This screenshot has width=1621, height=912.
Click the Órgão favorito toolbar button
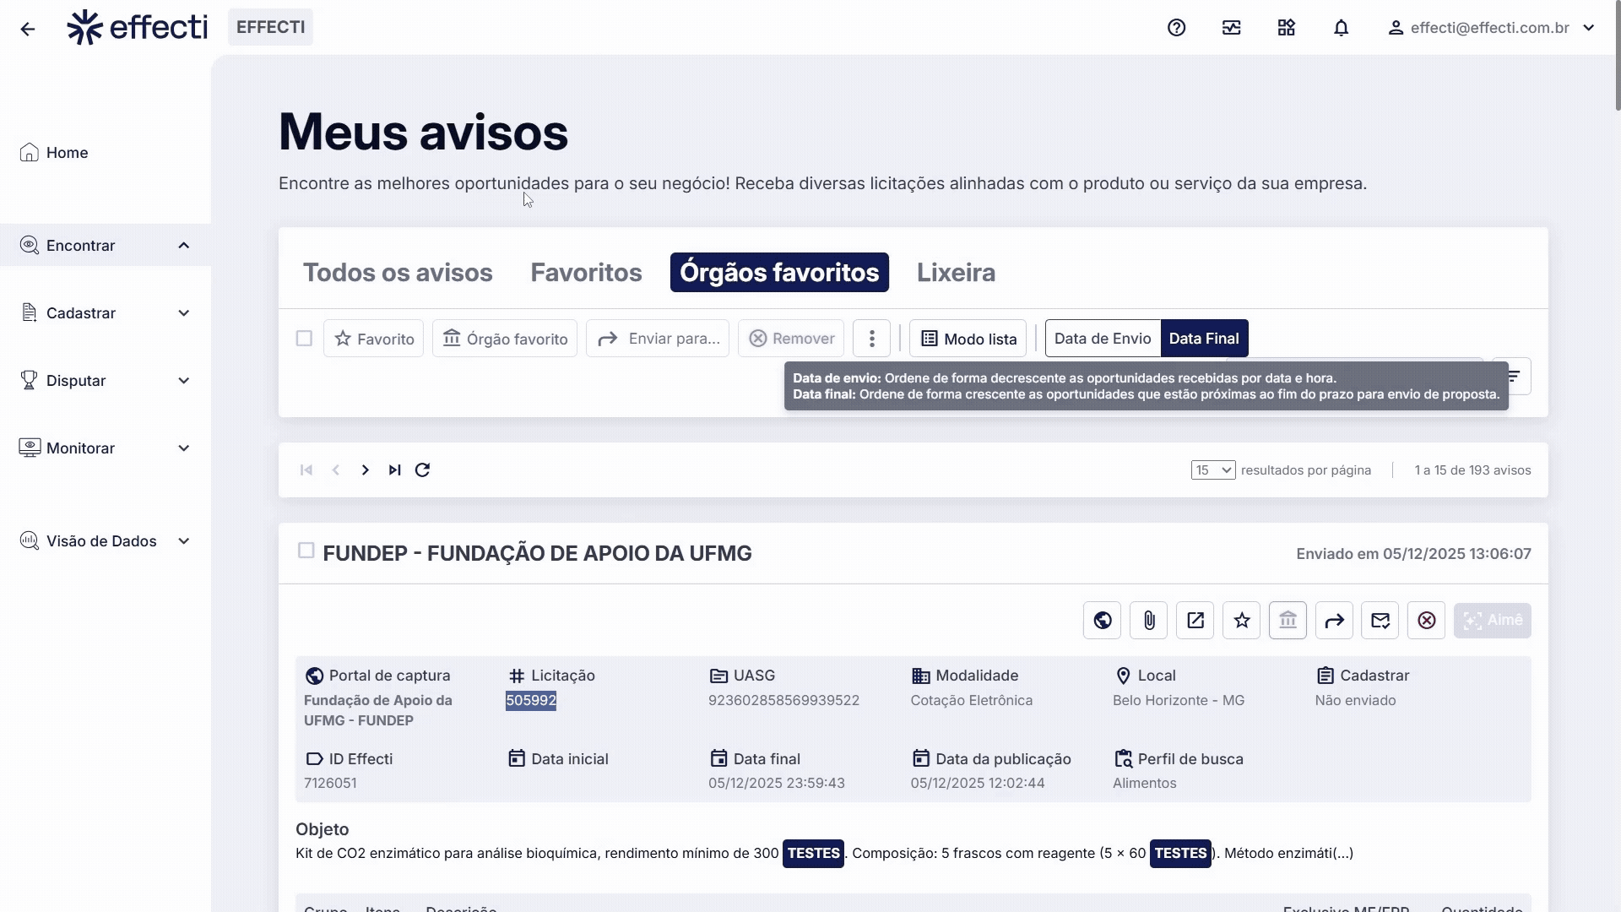(x=504, y=339)
